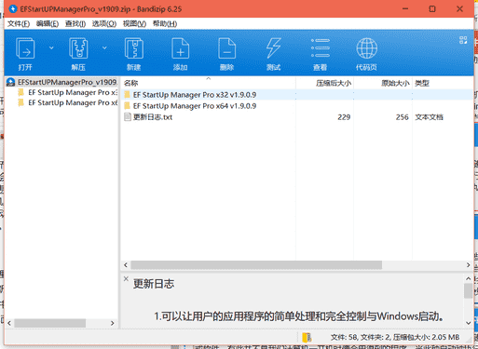This screenshot has height=349, width=478.
Task: Close the 更新日志 preview pane
Action: [126, 278]
